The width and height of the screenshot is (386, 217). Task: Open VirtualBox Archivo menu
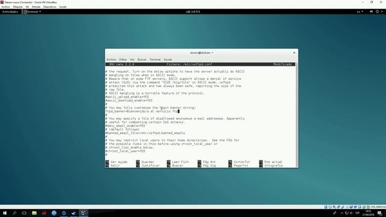[x=5, y=7]
